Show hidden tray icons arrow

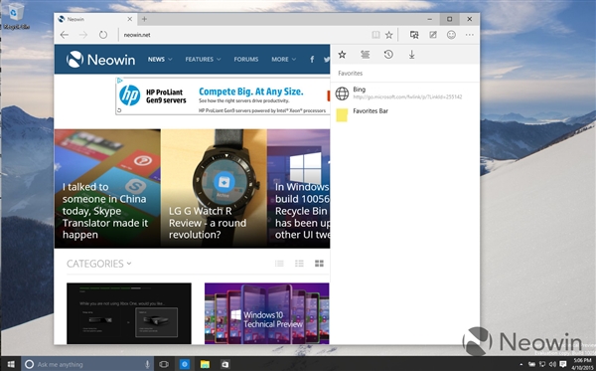521,364
